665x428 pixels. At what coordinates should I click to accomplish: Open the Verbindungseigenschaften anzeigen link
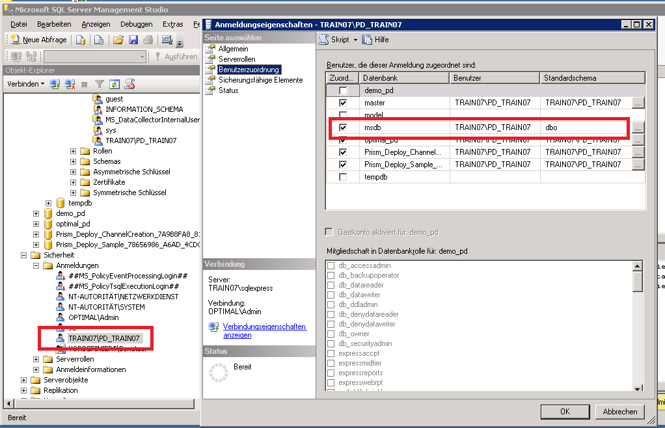click(x=264, y=330)
